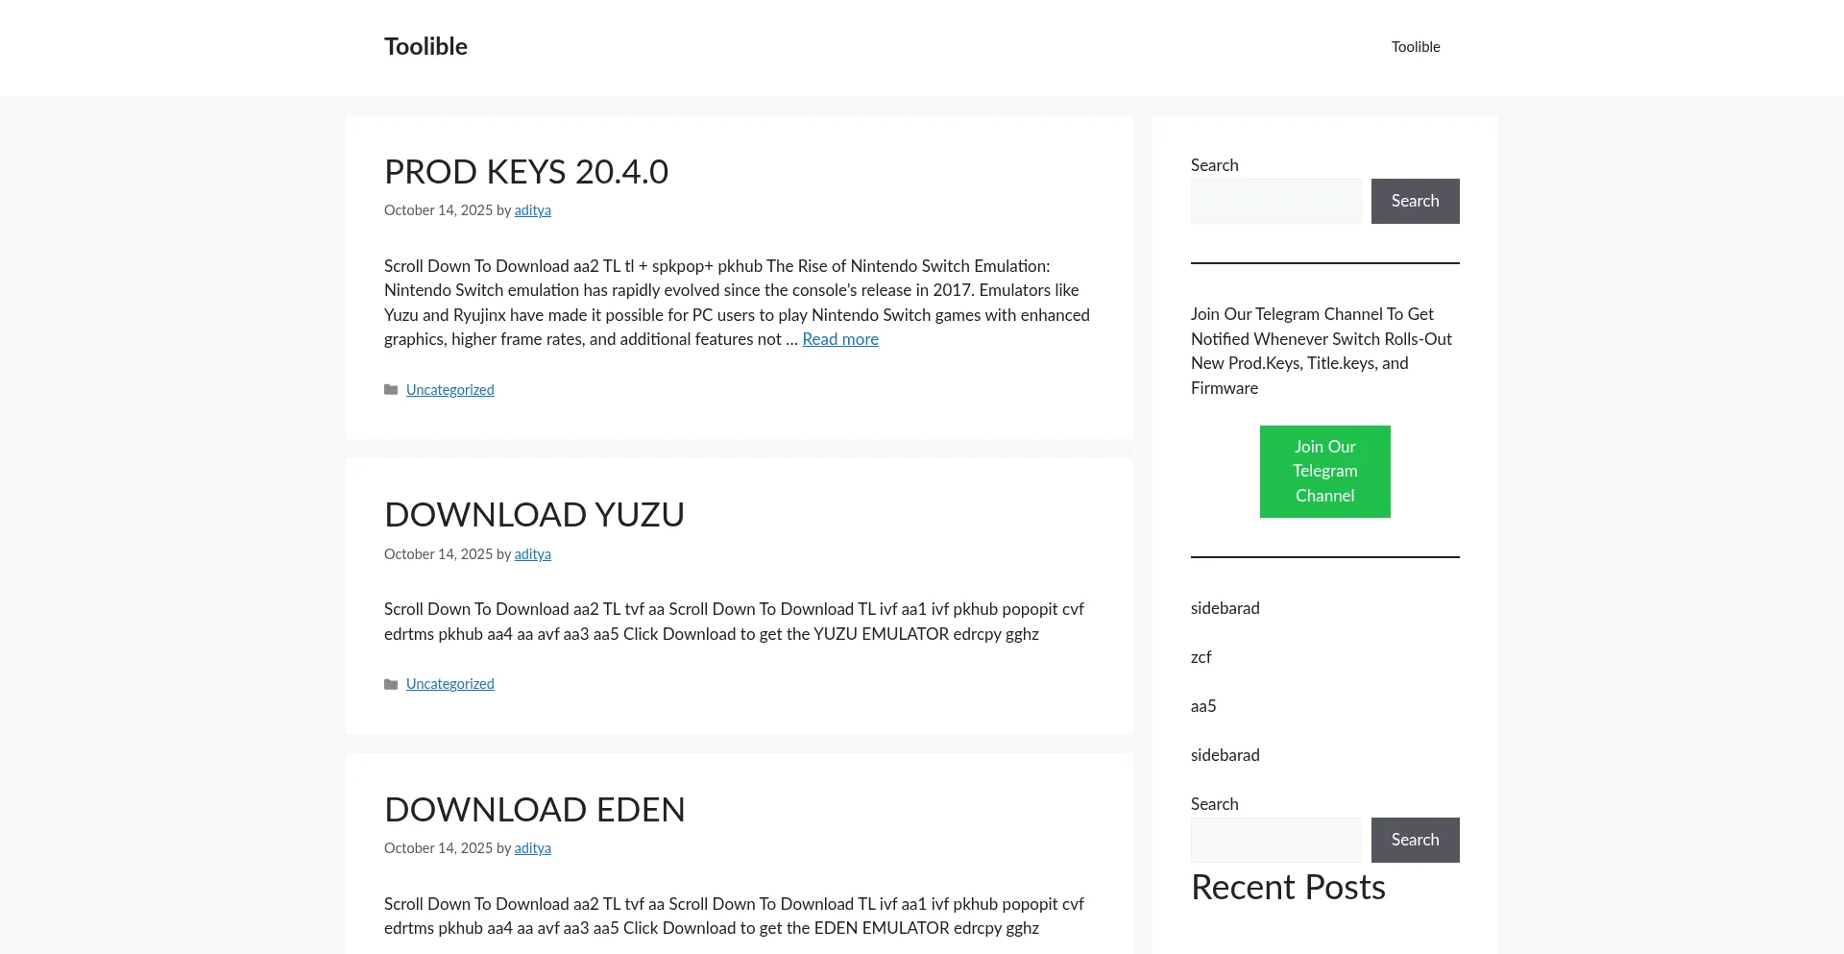This screenshot has width=1844, height=954.
Task: Visit author aditya on PROD KEYS post
Action: (532, 210)
